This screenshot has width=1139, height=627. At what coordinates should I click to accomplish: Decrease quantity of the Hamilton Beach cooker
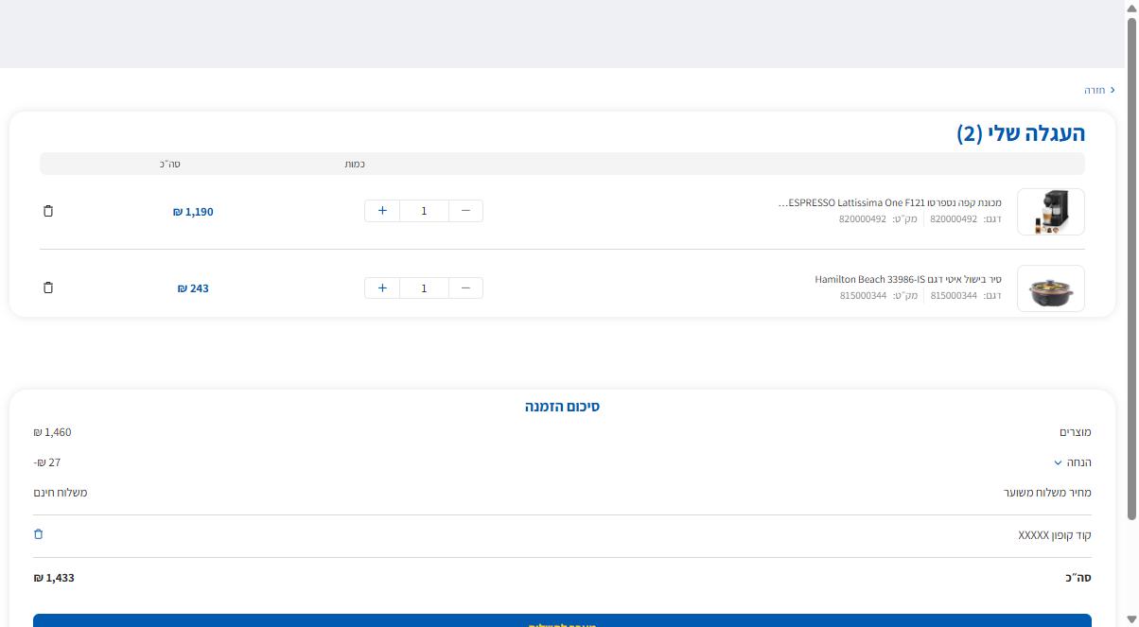pos(465,287)
